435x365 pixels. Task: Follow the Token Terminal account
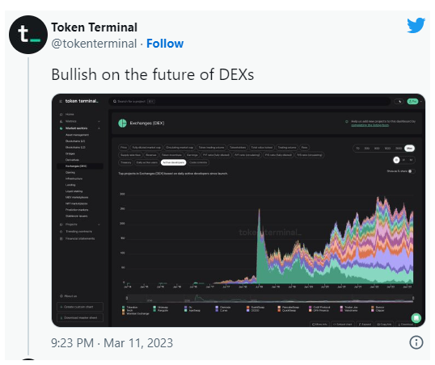click(165, 44)
